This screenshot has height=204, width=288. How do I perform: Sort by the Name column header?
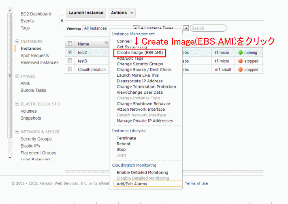tap(83, 44)
